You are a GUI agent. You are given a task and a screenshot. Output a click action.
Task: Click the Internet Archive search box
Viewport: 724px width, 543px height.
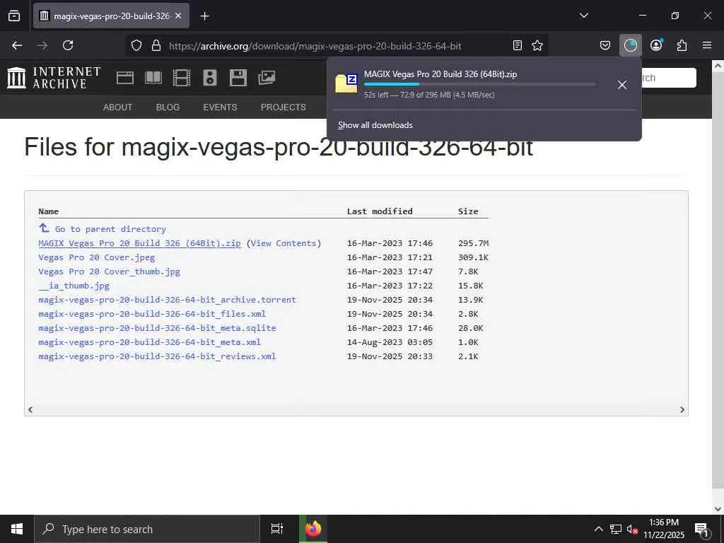(x=667, y=78)
